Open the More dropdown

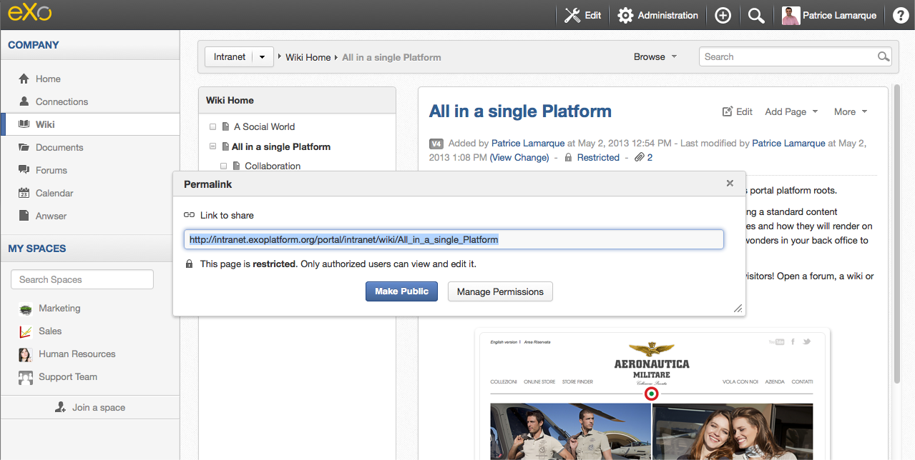[x=851, y=111]
